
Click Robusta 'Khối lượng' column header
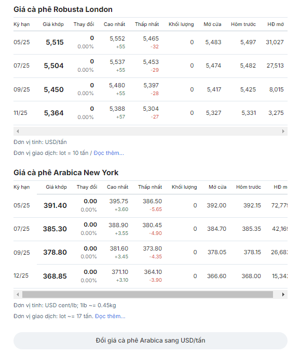click(181, 24)
